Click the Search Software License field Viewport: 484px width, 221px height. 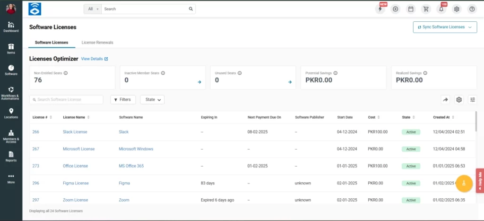point(66,99)
